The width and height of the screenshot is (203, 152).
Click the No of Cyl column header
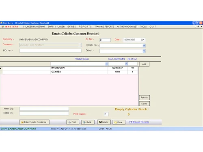coord(132,59)
